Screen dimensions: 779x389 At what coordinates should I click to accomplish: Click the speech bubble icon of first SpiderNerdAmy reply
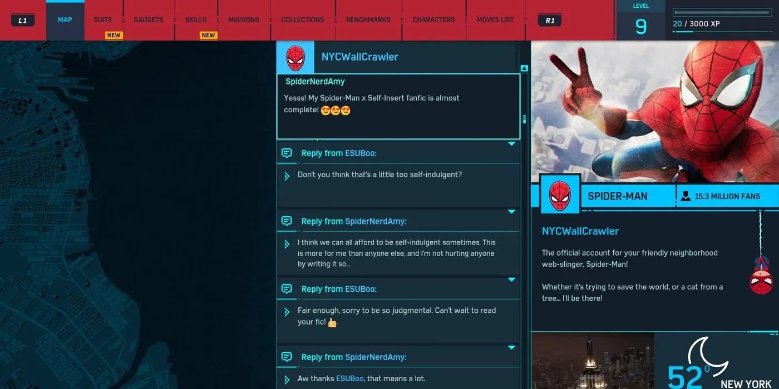(x=287, y=221)
